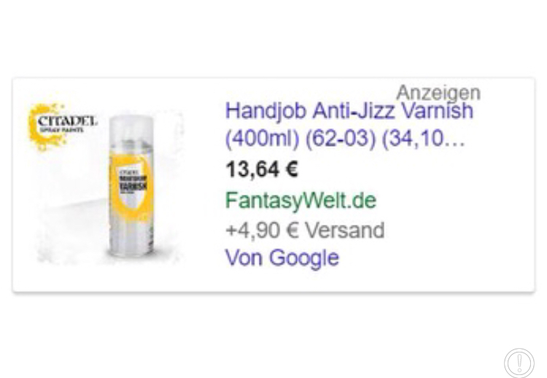Click the "(400ml) (62-03)" title line

[x=300, y=139]
